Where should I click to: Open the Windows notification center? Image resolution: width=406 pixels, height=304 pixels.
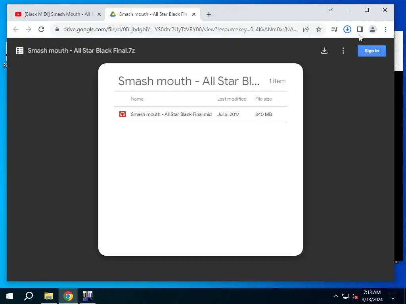coord(393,296)
